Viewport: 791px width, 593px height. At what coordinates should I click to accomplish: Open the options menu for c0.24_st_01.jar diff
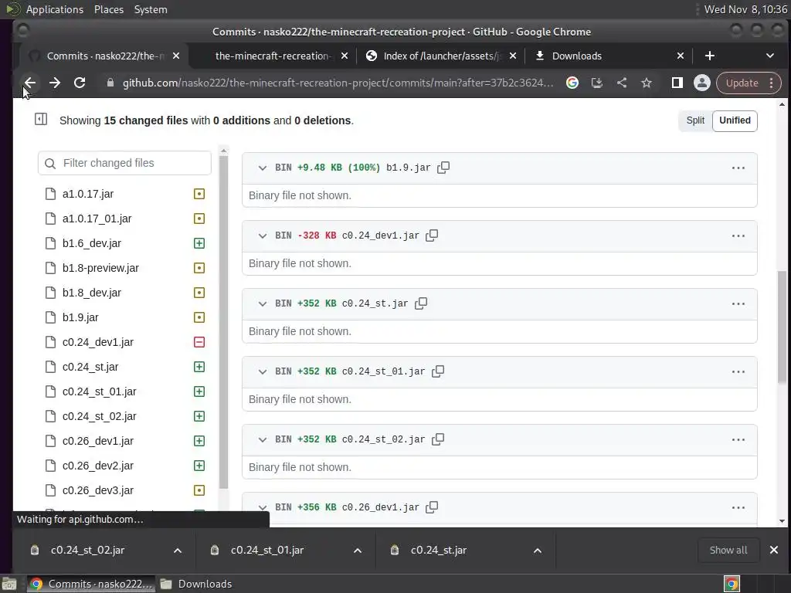738,372
